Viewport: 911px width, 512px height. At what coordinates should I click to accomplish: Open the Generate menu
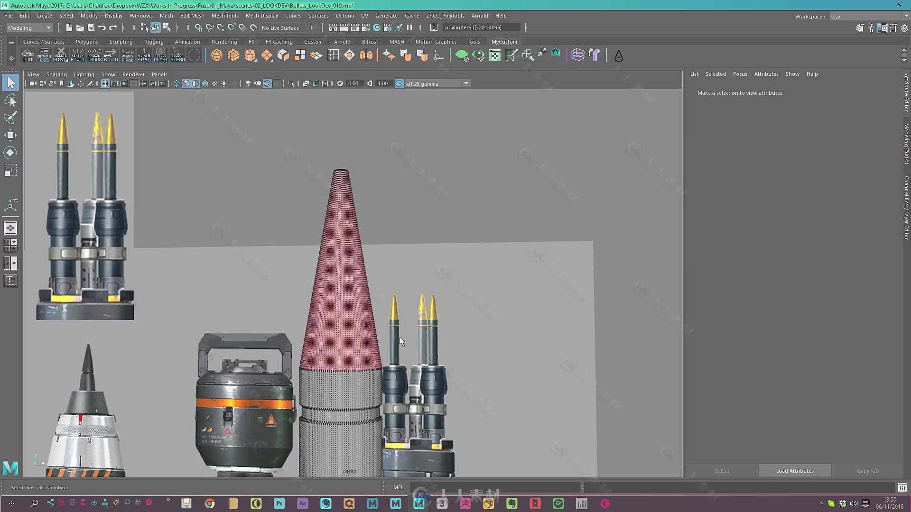tap(386, 16)
